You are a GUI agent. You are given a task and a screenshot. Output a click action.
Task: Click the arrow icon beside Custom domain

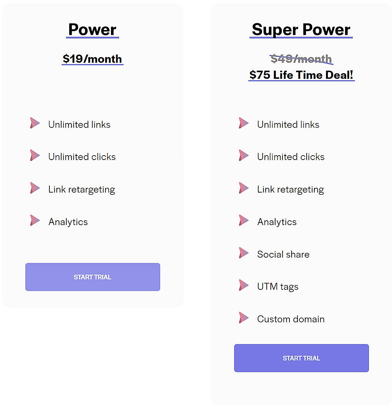(x=244, y=318)
